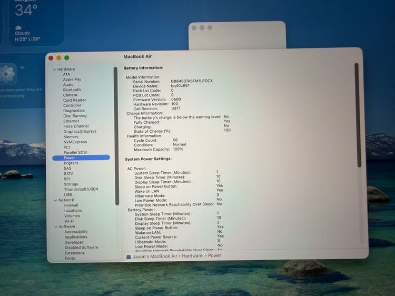Open the Storage hardware entry
Screen dimensions: 395x296
click(71, 184)
